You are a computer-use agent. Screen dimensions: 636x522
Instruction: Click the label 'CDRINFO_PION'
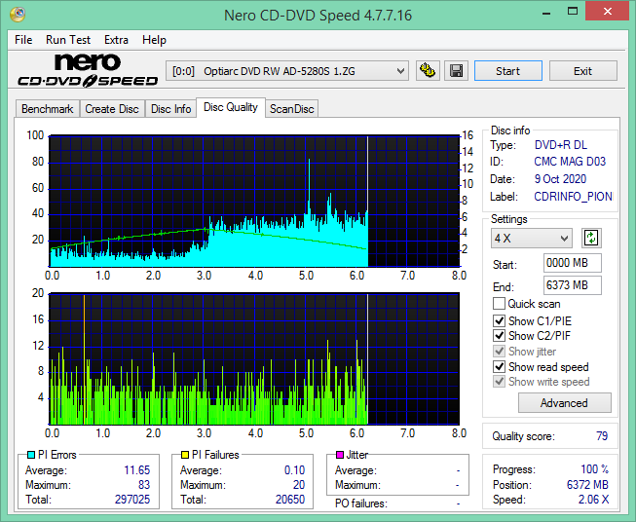573,197
